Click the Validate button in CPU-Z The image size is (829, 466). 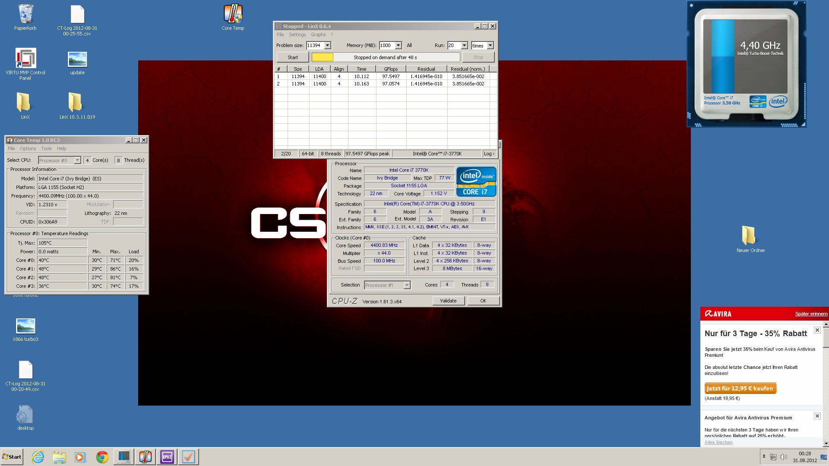click(x=448, y=301)
